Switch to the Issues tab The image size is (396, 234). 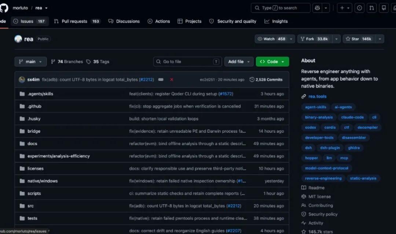(30, 21)
